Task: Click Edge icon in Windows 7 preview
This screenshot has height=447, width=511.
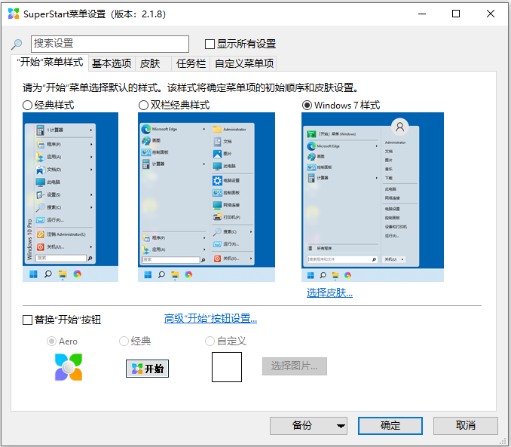Action: (311, 146)
